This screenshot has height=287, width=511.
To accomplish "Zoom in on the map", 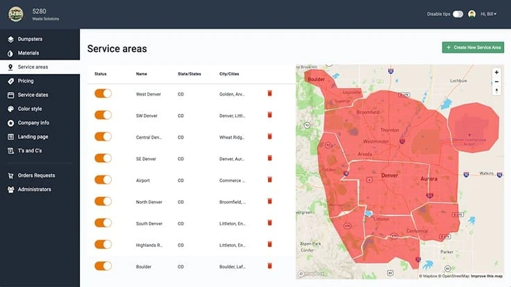I will click(496, 72).
